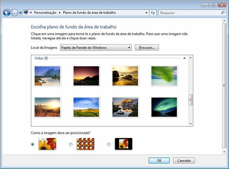This screenshot has width=229, height=169.
Task: Select the purple sunset silhouette wallpaper
Action: (x=86, y=76)
